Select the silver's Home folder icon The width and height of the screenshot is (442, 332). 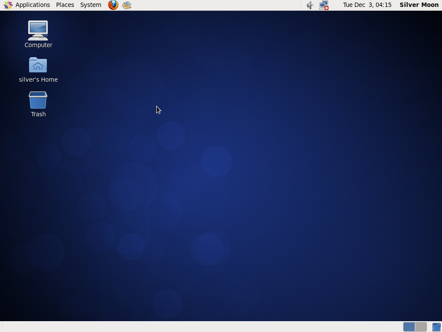(x=38, y=65)
